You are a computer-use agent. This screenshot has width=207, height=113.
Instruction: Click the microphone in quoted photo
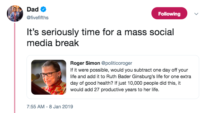tap(36, 77)
